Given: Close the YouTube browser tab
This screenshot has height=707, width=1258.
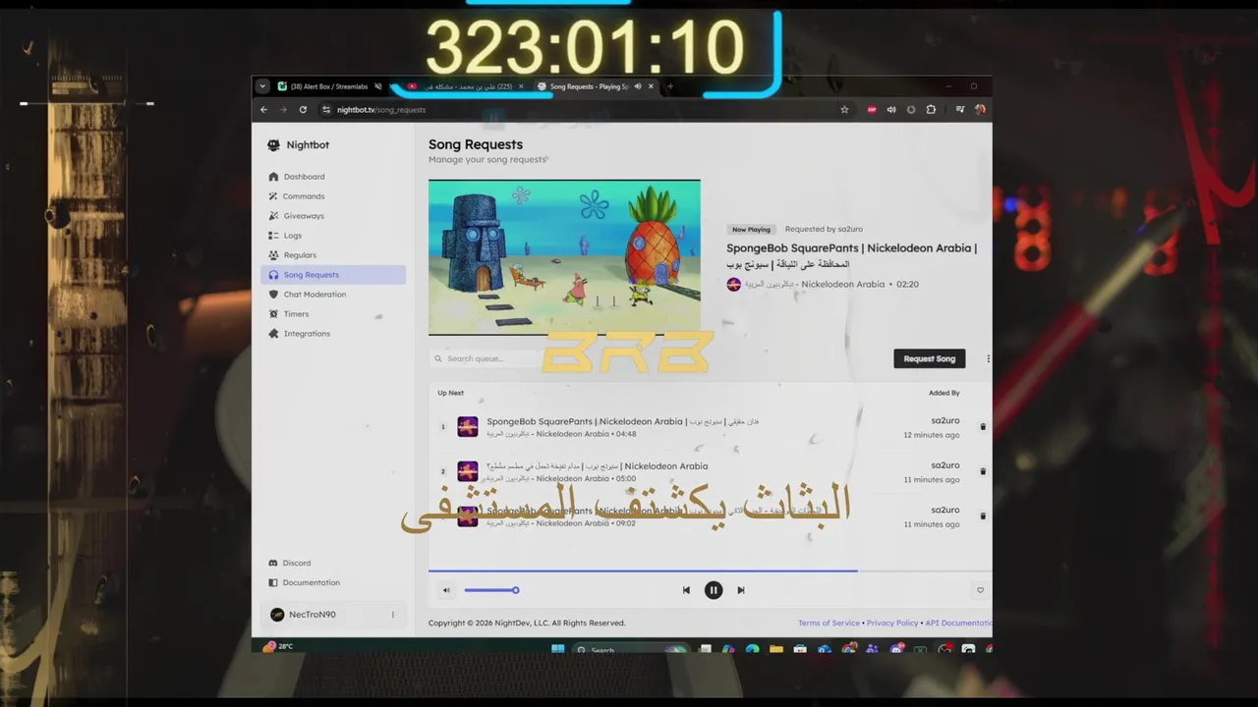Looking at the screenshot, I should [521, 86].
